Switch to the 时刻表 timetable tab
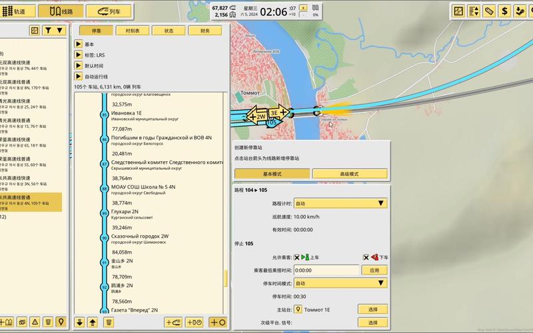The height and width of the screenshot is (333, 533). click(133, 31)
